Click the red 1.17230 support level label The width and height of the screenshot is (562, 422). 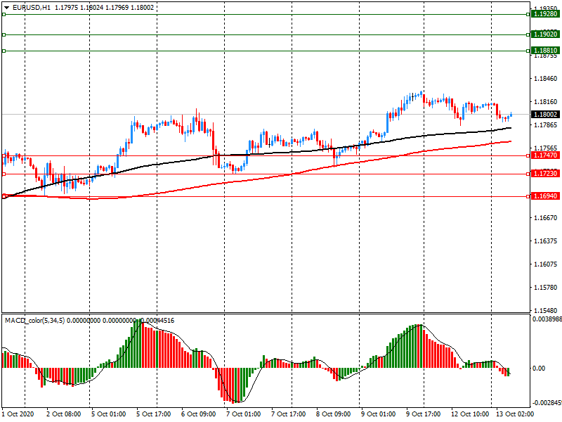(544, 174)
